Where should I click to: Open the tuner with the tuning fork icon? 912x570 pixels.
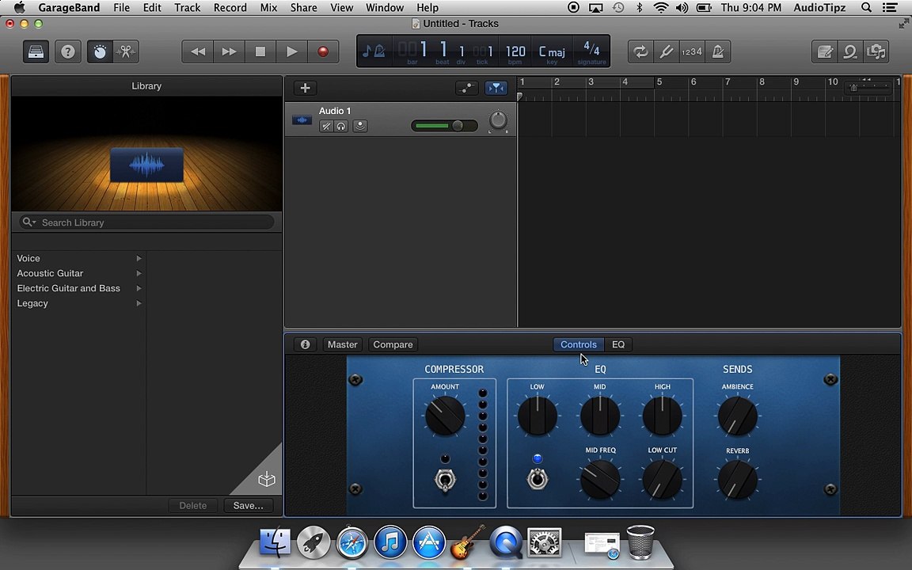666,51
